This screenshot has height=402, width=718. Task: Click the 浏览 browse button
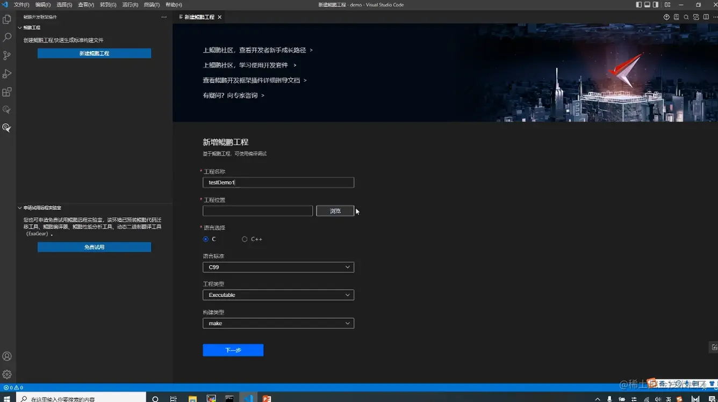coord(335,211)
